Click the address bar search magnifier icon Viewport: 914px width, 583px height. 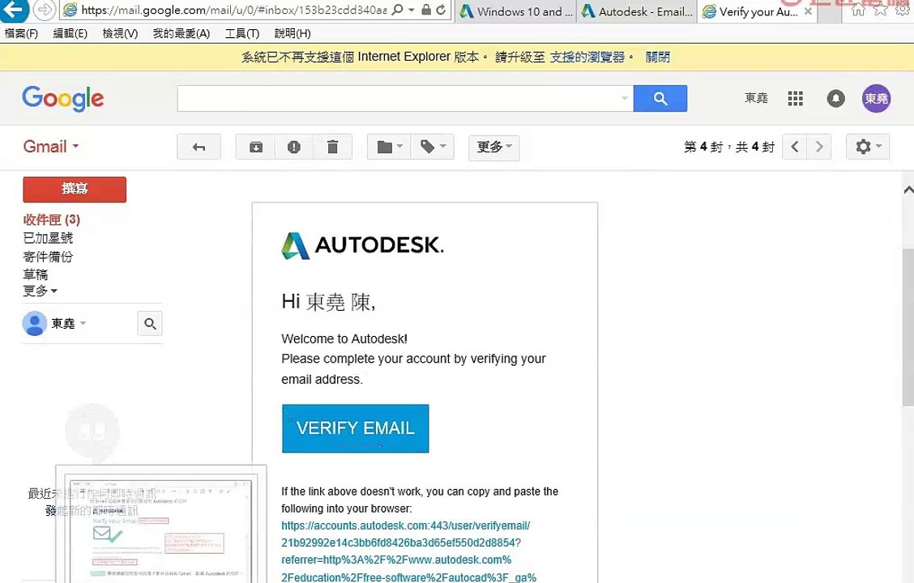tap(398, 10)
